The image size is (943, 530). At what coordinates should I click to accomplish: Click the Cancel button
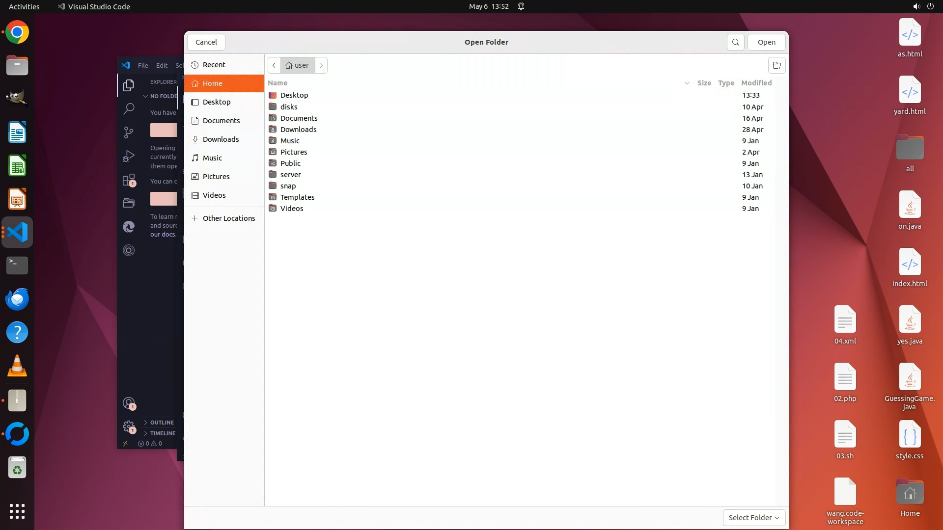pyautogui.click(x=206, y=42)
